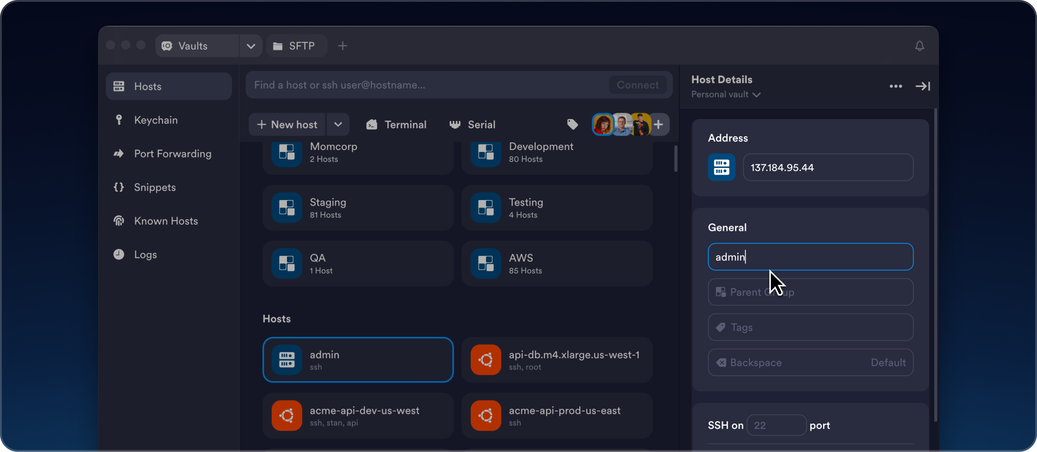1037x452 pixels.
Task: Open the Parent Group selector
Action: click(x=810, y=292)
